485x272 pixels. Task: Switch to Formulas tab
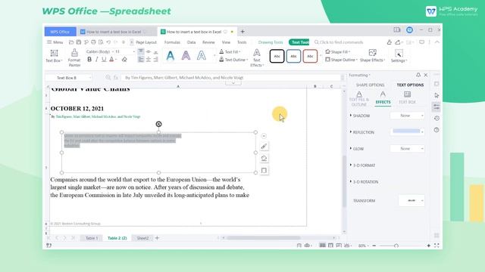coord(172,42)
